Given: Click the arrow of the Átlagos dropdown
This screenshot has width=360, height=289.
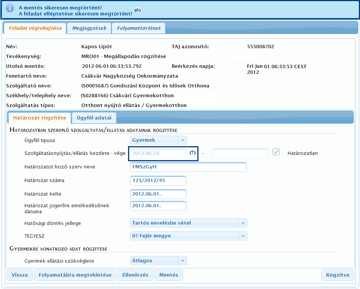Looking at the screenshot, I should click(x=183, y=261).
